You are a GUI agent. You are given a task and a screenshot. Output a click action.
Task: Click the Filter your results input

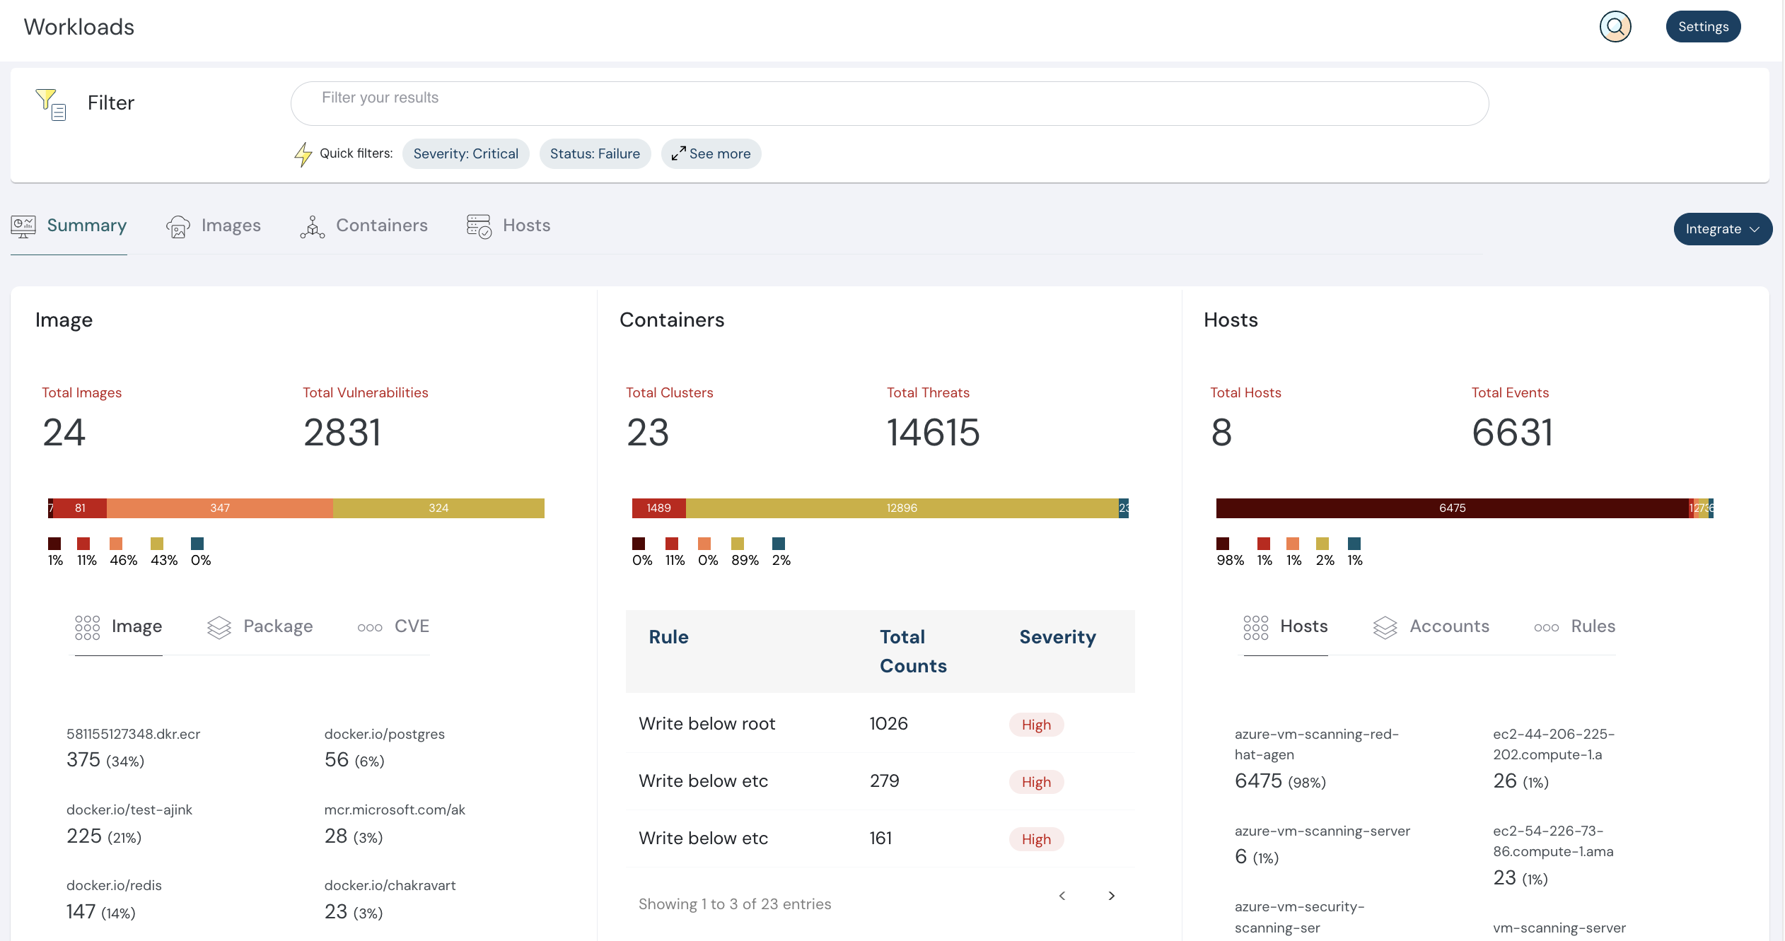(889, 103)
